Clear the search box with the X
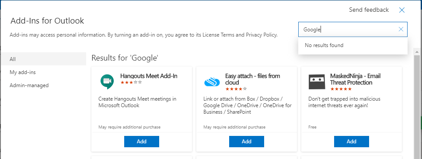 pyautogui.click(x=401, y=29)
